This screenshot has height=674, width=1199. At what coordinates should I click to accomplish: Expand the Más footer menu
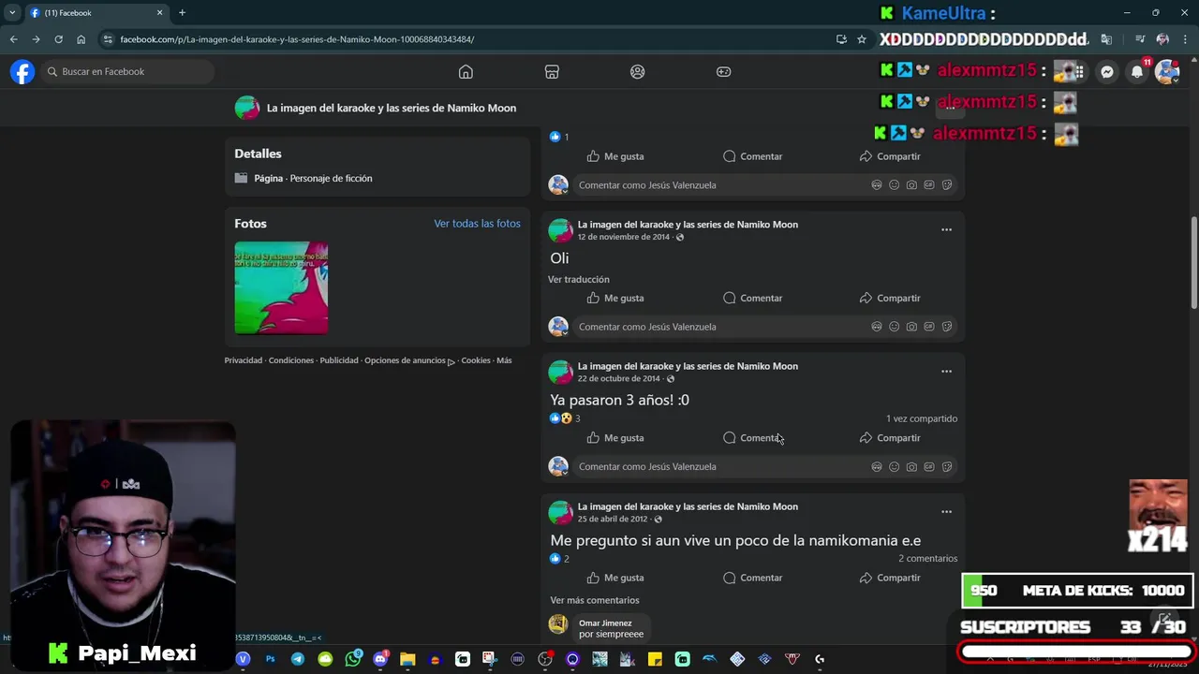[x=504, y=360]
